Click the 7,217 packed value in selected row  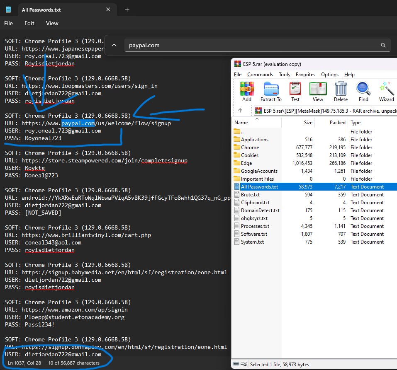[x=340, y=186]
